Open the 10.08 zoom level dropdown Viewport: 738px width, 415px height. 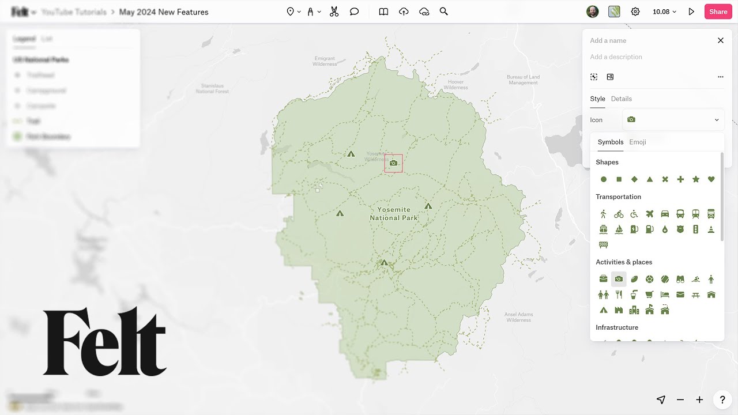tap(664, 12)
